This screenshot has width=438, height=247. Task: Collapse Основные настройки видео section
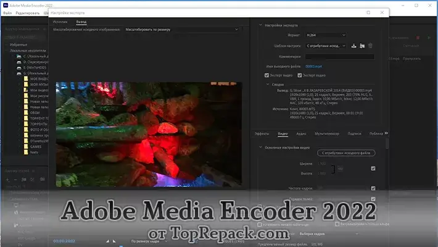[x=260, y=147]
